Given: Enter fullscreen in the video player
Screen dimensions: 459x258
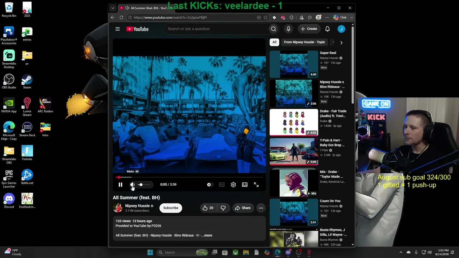Looking at the screenshot, I should tap(256, 185).
